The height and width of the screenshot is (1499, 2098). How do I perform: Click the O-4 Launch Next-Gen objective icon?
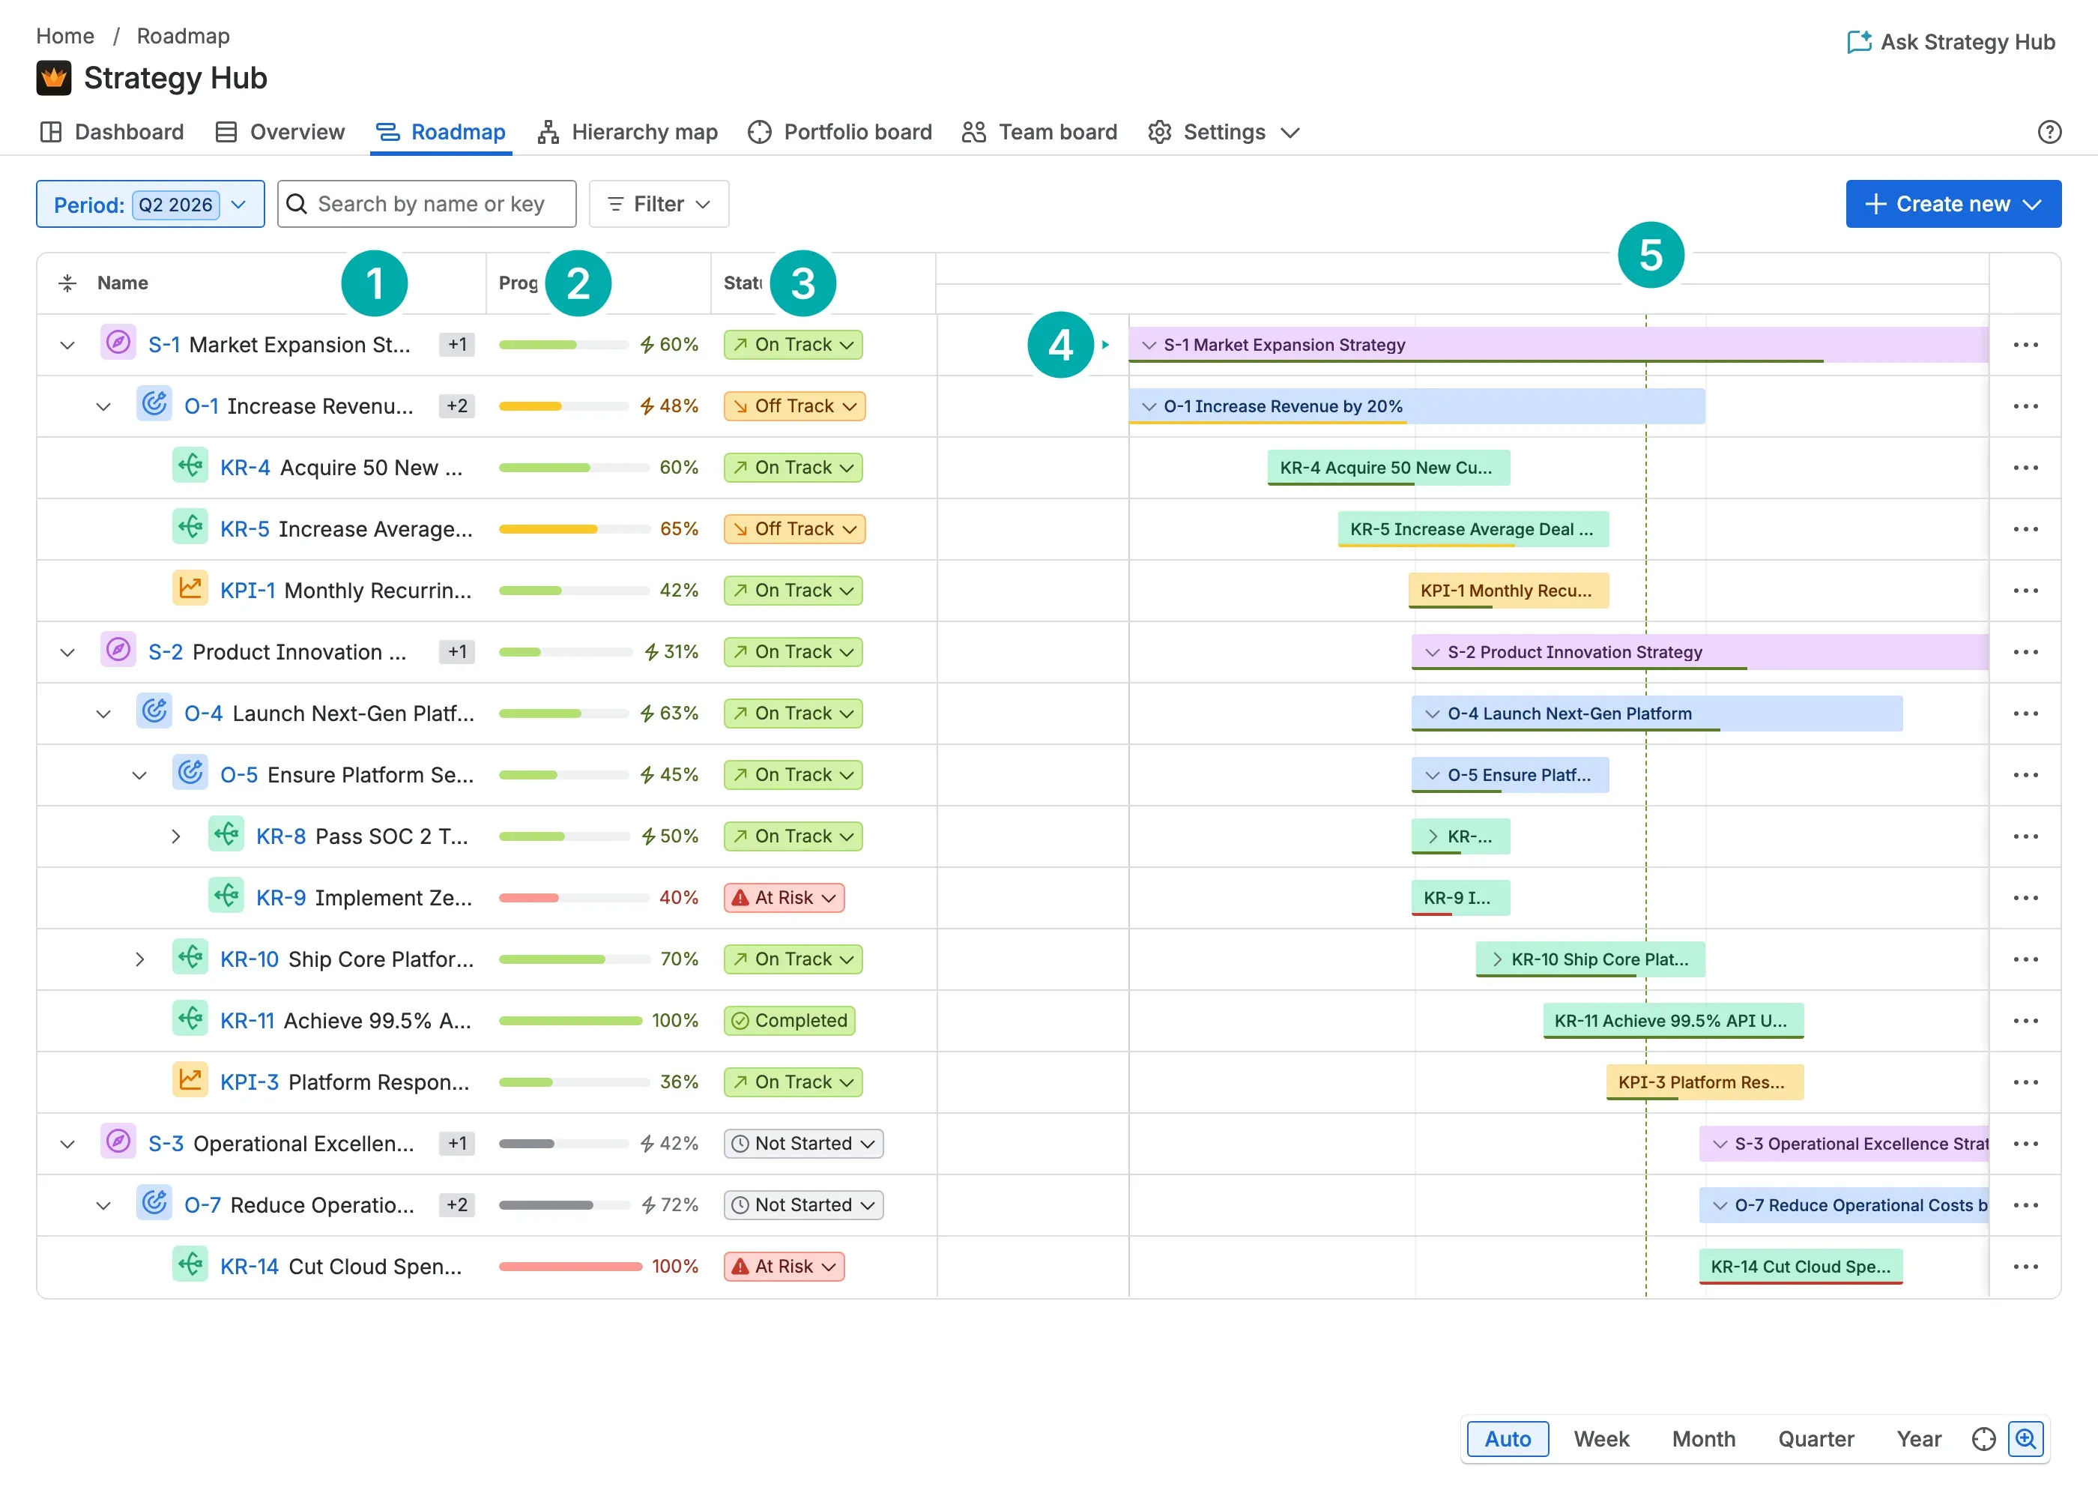coord(154,712)
